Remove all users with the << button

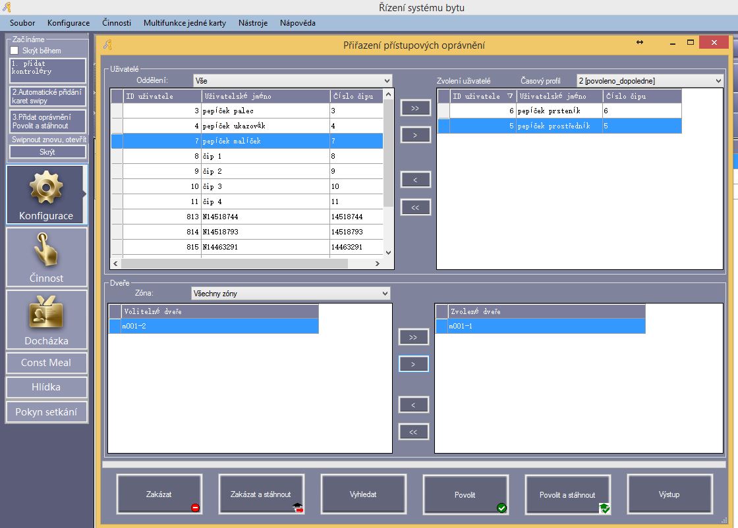pos(415,207)
